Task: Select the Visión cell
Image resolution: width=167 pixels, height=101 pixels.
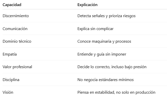Action: point(8,92)
